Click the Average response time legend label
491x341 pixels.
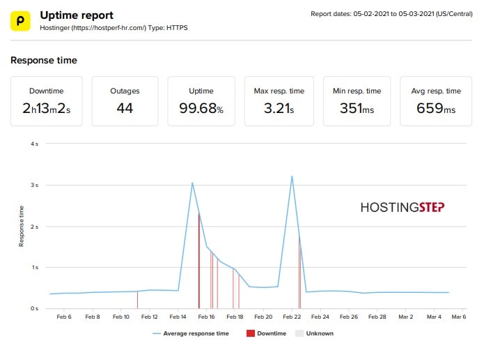tap(196, 333)
